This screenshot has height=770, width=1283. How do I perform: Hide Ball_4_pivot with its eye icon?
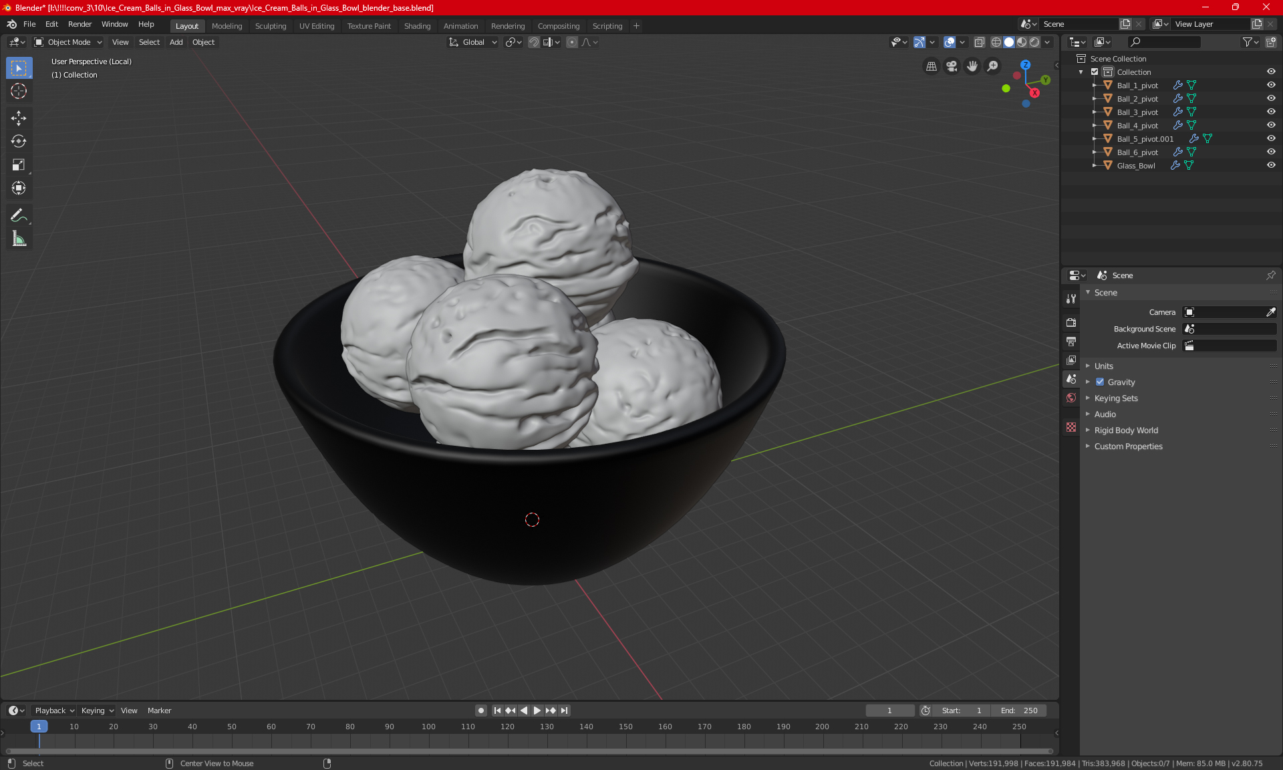pos(1271,125)
